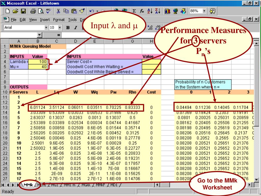The height and width of the screenshot is (196, 261).
Task: Switch to the MG1 worksheet tab
Action: [54, 185]
